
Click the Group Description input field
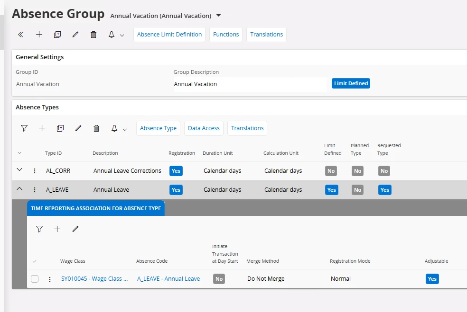pos(250,84)
